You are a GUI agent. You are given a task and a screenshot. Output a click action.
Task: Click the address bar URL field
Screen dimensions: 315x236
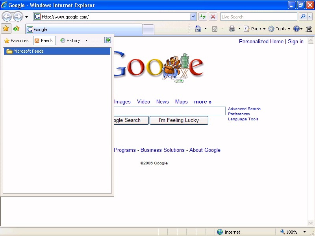click(x=112, y=17)
